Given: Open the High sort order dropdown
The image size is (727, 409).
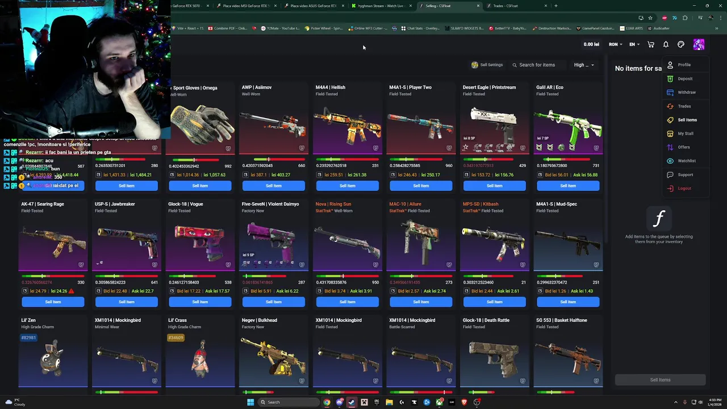Looking at the screenshot, I should tap(583, 65).
